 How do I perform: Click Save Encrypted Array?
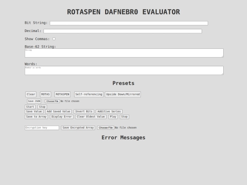[x=78, y=128]
